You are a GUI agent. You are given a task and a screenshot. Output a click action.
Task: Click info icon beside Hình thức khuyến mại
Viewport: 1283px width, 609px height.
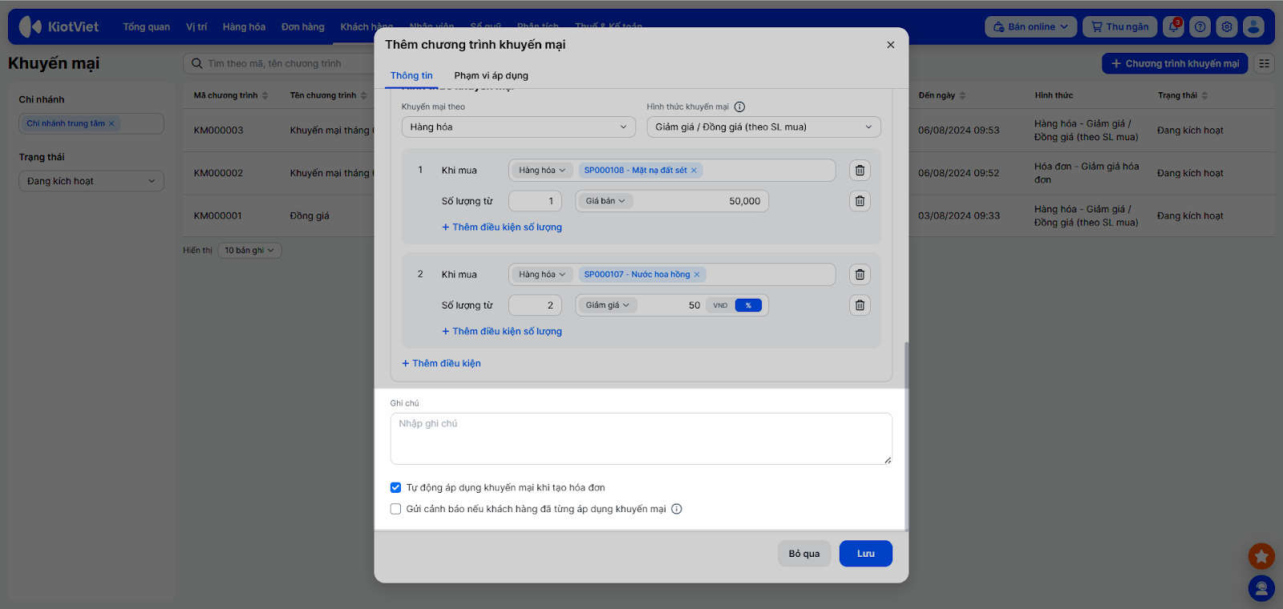pyautogui.click(x=739, y=107)
